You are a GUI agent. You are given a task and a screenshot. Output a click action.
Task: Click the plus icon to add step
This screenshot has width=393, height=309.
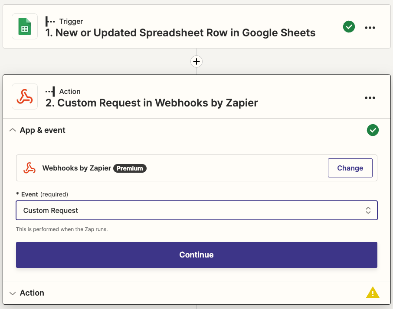coord(196,61)
